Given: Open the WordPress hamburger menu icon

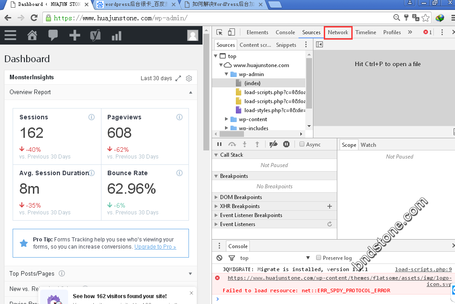Looking at the screenshot, I should pyautogui.click(x=10, y=36).
